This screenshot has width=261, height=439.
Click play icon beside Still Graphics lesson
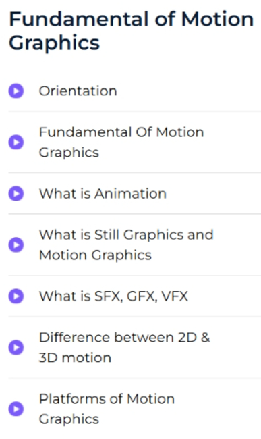(16, 245)
